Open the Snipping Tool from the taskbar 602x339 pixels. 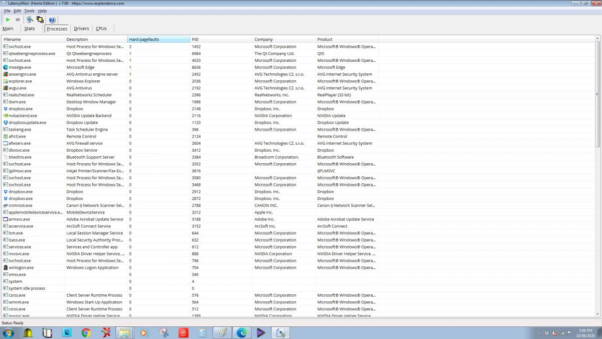coord(164,332)
